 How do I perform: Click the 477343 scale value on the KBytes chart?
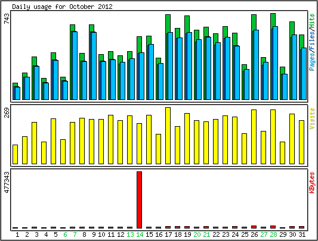[7, 182]
